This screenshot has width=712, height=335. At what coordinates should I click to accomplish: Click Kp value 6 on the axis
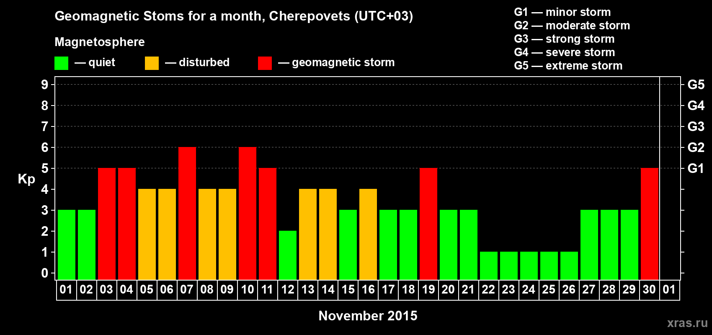coord(45,147)
